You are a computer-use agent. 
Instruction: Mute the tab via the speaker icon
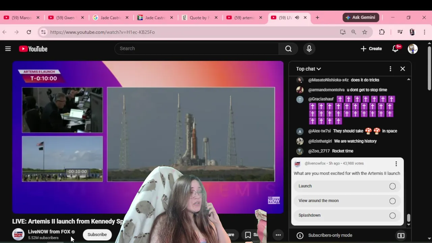[x=297, y=18]
